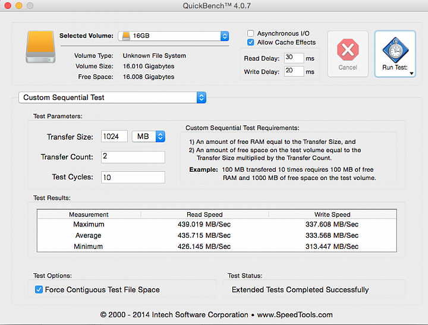The height and width of the screenshot is (325, 428).
Task: Click the Transfer Size 1024 field
Action: (x=114, y=137)
